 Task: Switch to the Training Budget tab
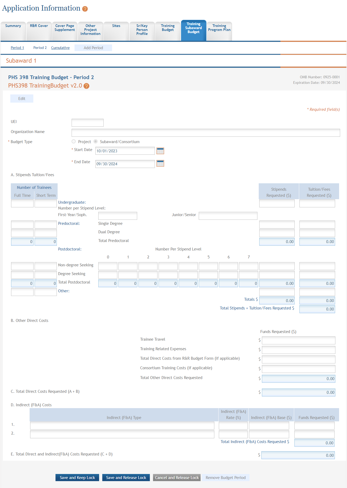tap(168, 28)
